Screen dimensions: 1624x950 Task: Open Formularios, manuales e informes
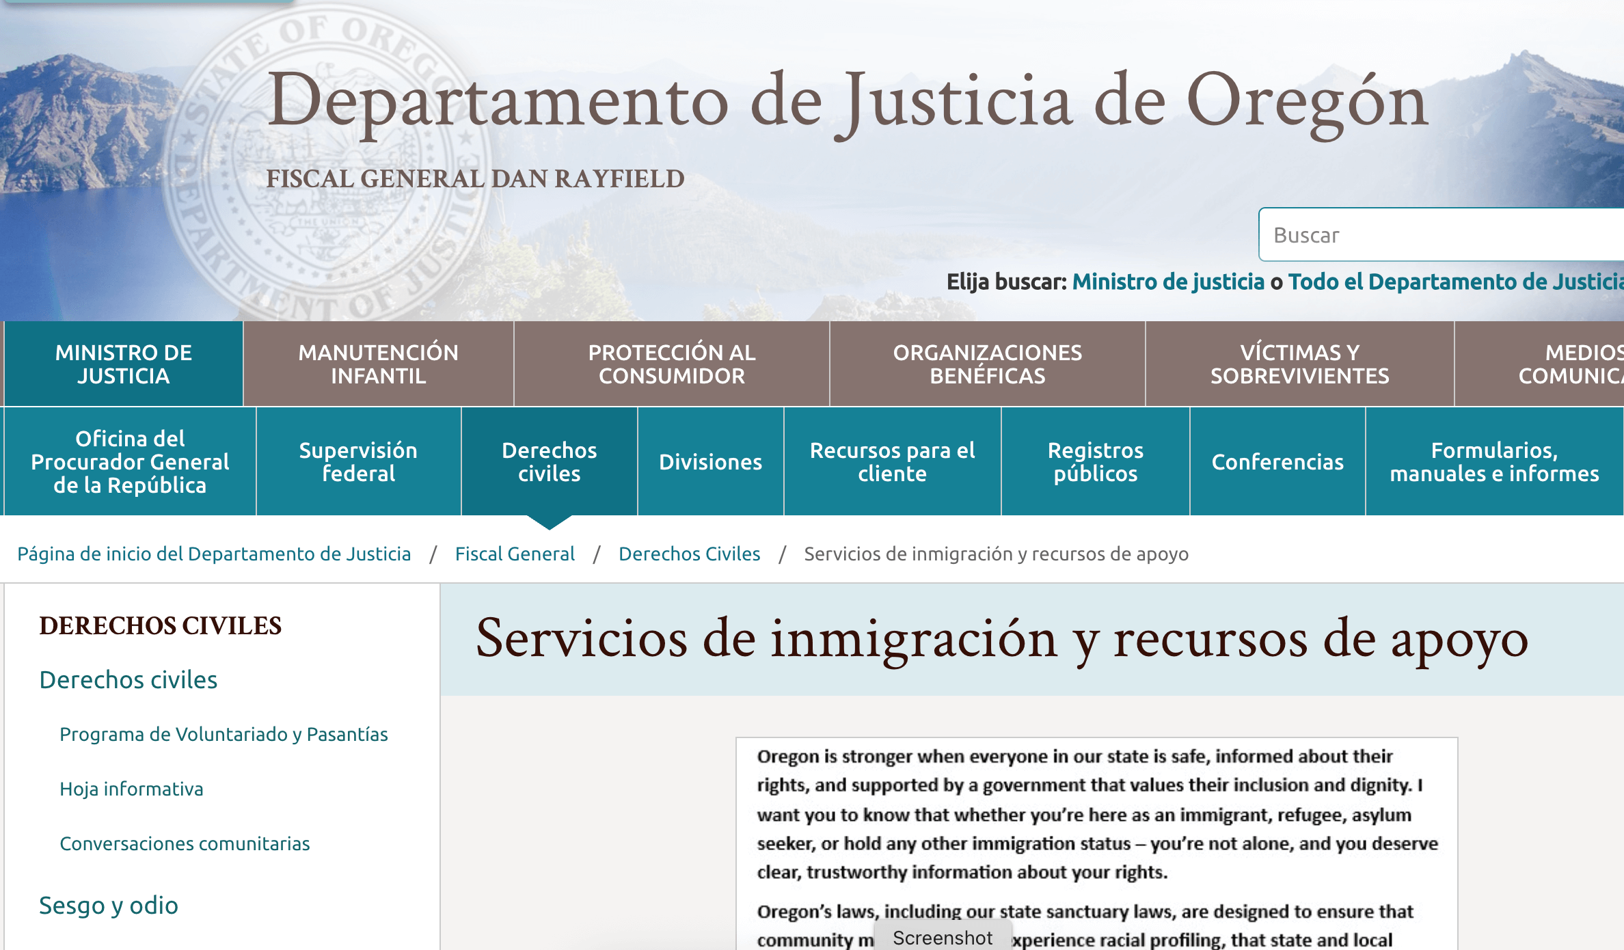coord(1494,461)
